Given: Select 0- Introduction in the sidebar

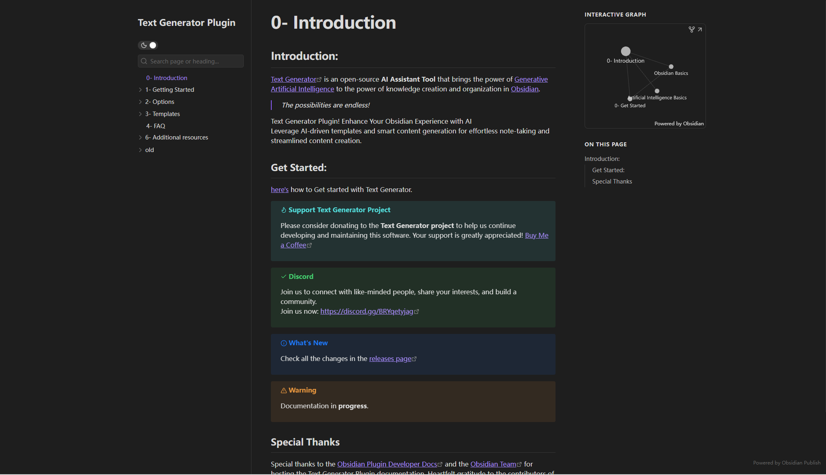Looking at the screenshot, I should pos(167,78).
